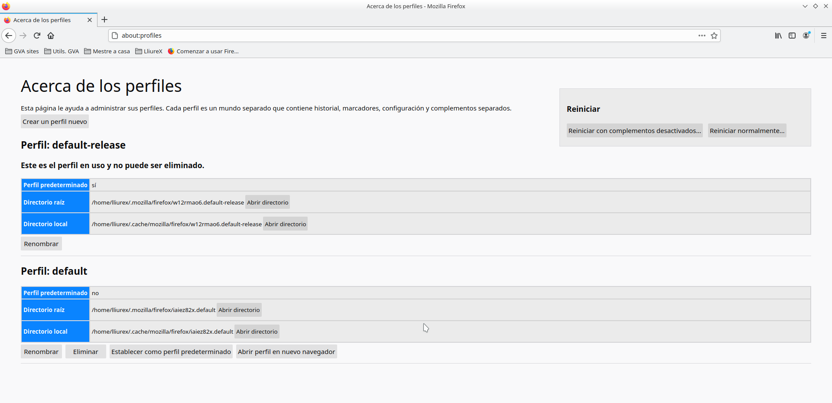Toggle the sidebar view icon
Screen dimensions: 832x403
click(x=792, y=36)
